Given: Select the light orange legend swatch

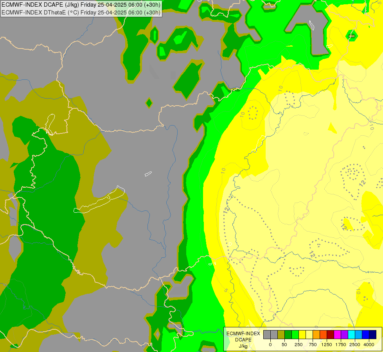Looking at the screenshot, I should tap(316, 335).
